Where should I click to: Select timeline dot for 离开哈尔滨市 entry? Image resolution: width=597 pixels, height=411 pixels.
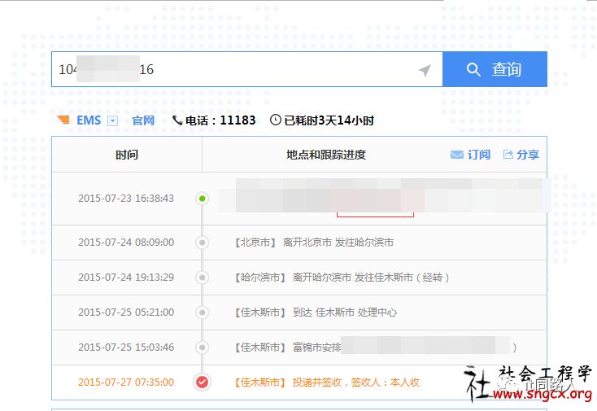coord(203,278)
